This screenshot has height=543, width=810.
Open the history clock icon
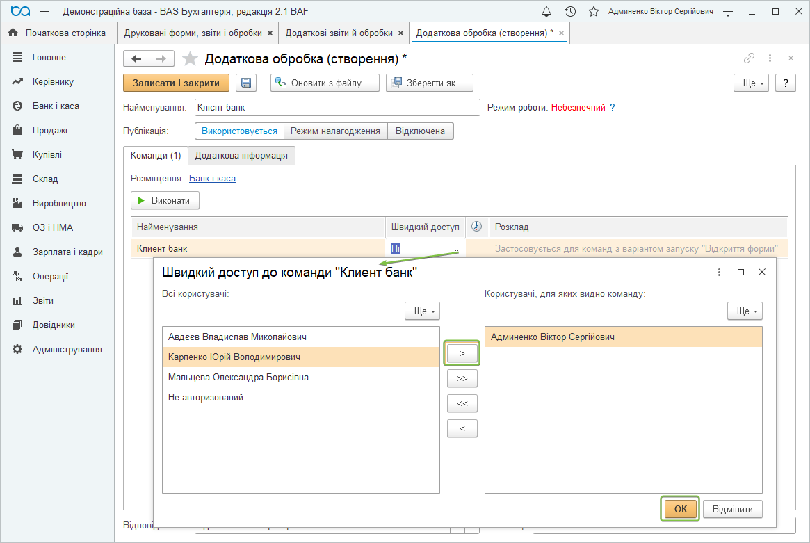pos(570,12)
